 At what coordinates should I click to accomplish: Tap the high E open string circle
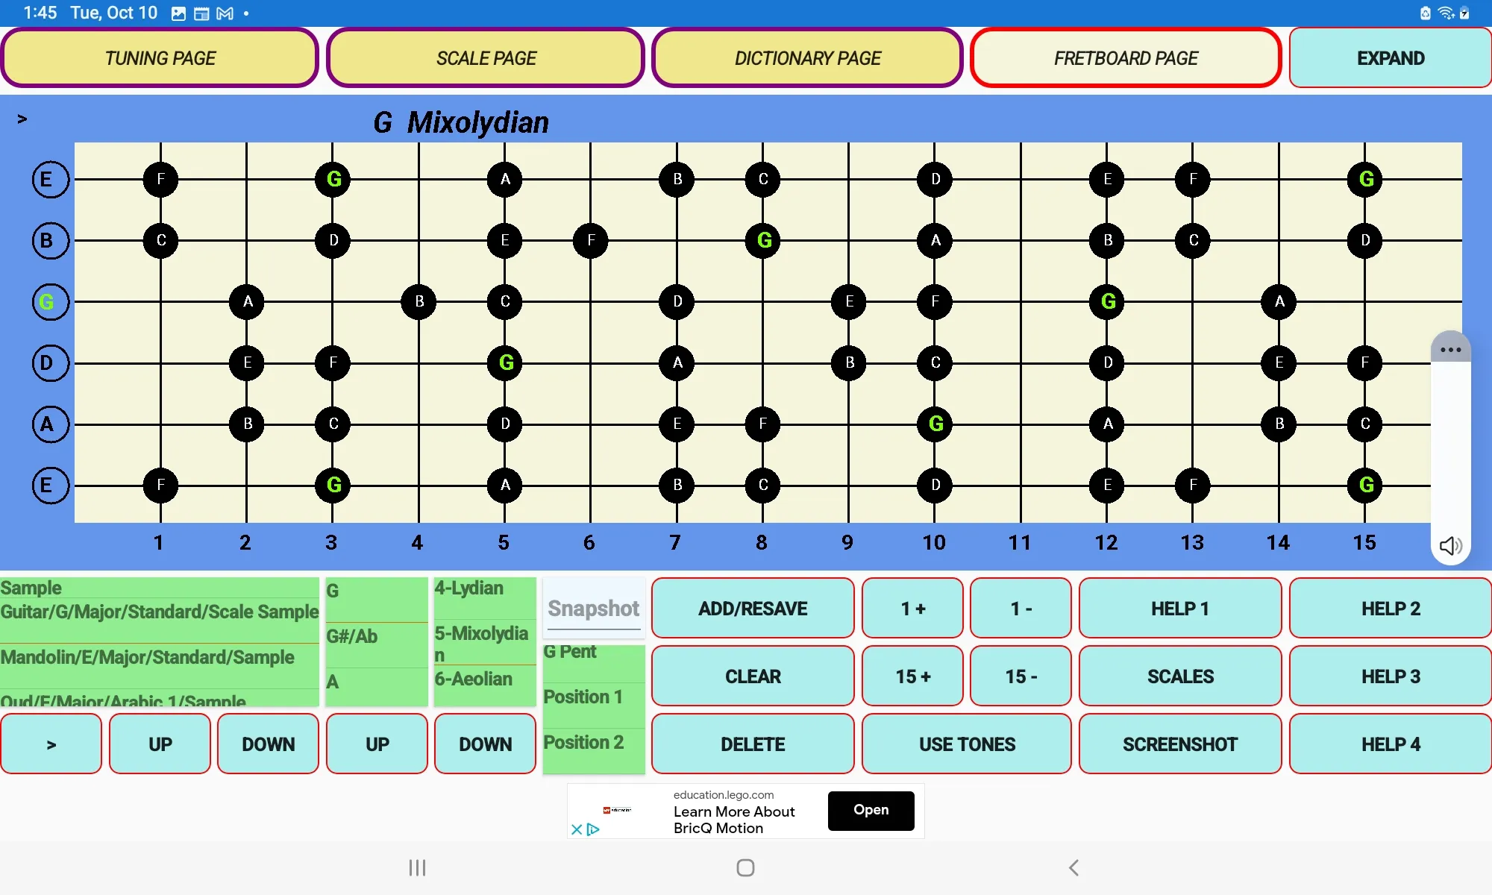point(50,180)
